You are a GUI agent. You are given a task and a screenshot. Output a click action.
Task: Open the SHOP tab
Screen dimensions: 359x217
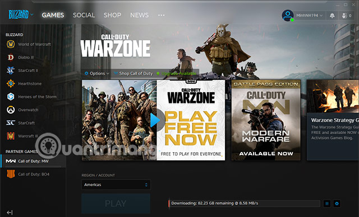click(112, 15)
